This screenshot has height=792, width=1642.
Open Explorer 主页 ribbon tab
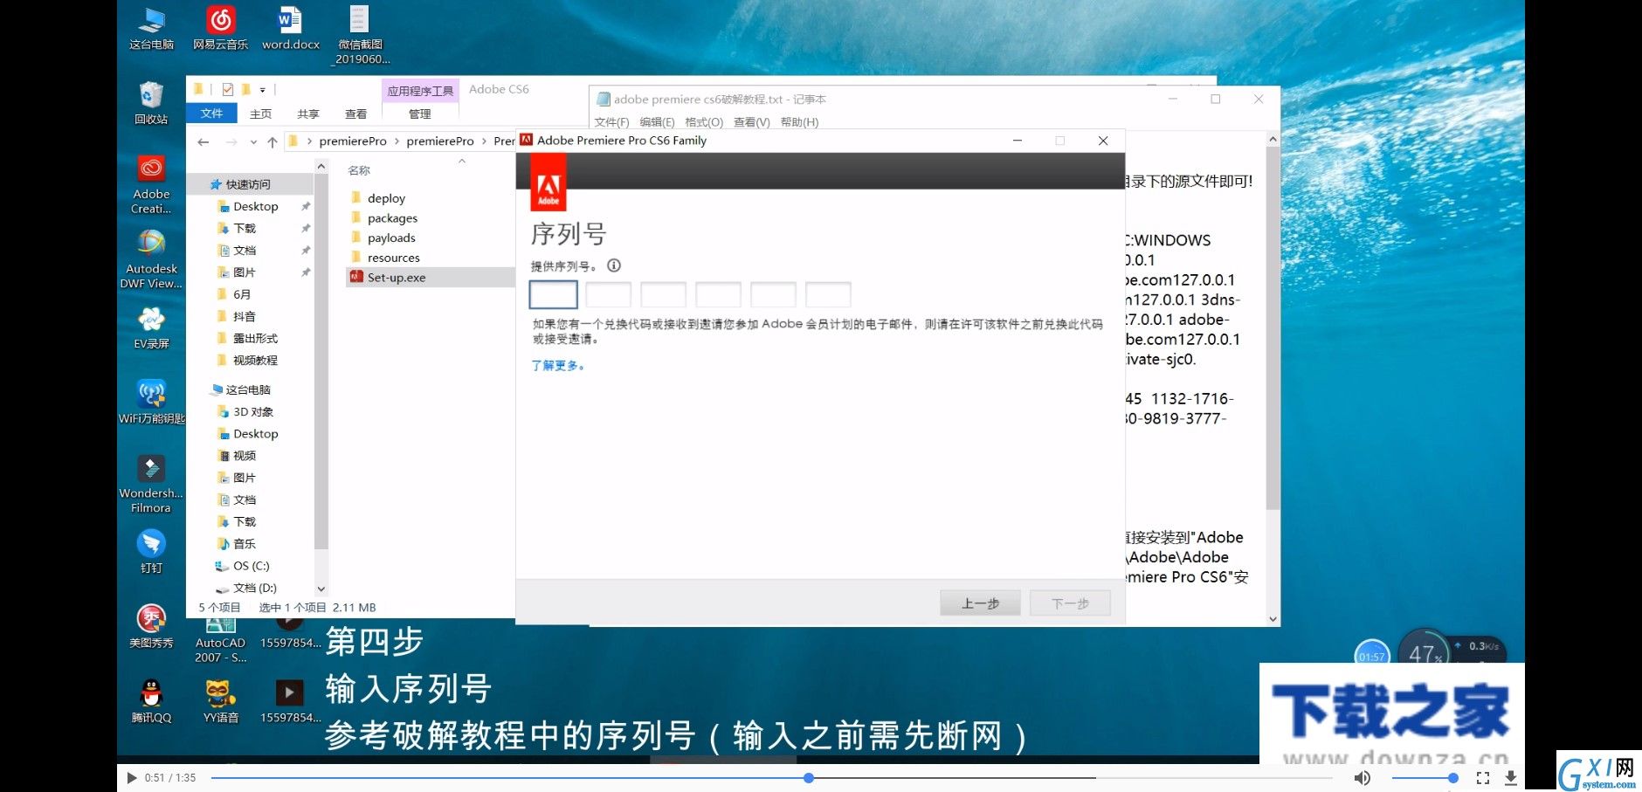(260, 114)
